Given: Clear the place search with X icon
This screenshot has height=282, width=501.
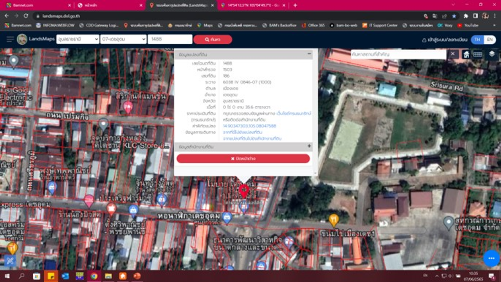Looking at the screenshot, I should point(452,54).
